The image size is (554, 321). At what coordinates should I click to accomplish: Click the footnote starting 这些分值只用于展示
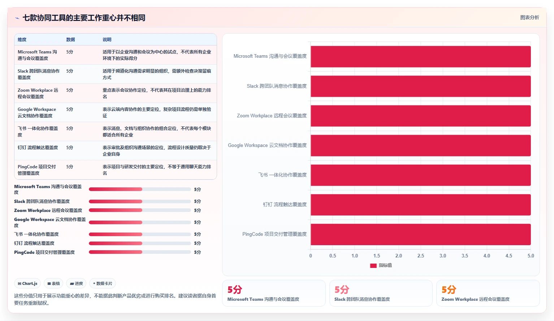pos(115,299)
